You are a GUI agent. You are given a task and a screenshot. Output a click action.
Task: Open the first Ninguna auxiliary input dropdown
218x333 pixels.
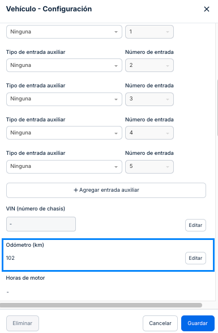64,32
